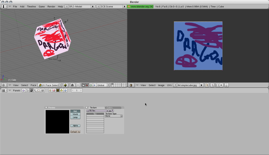The width and height of the screenshot is (269, 155).
Task: Click the Radiosity buttons icon
Action: click(x=61, y=90)
